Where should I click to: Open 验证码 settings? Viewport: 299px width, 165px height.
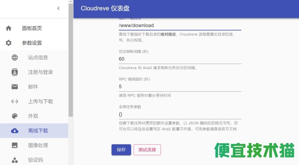(34, 160)
